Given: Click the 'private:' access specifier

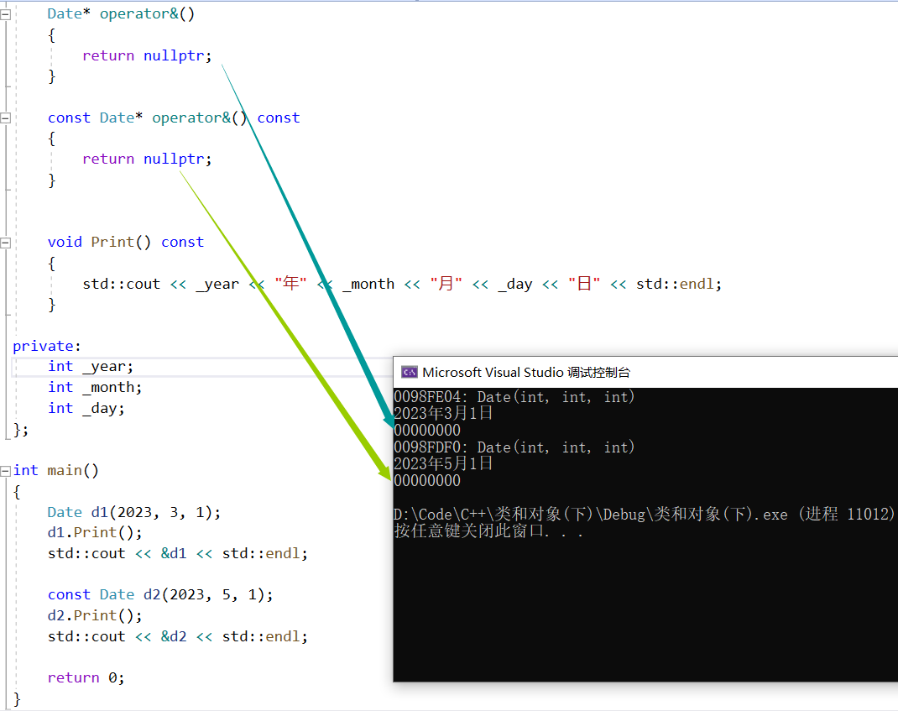Looking at the screenshot, I should [47, 346].
